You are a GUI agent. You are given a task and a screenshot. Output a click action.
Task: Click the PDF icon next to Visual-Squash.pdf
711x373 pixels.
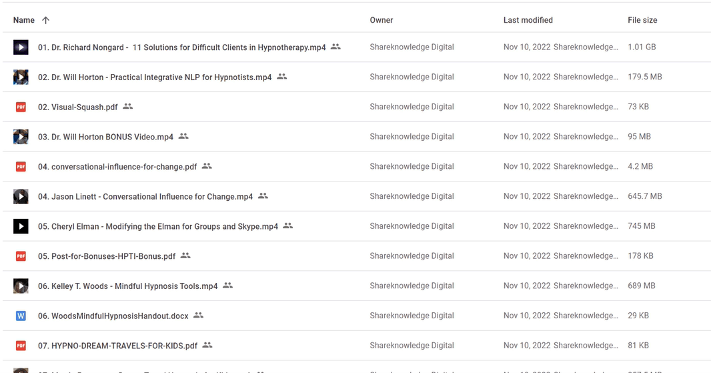click(21, 107)
